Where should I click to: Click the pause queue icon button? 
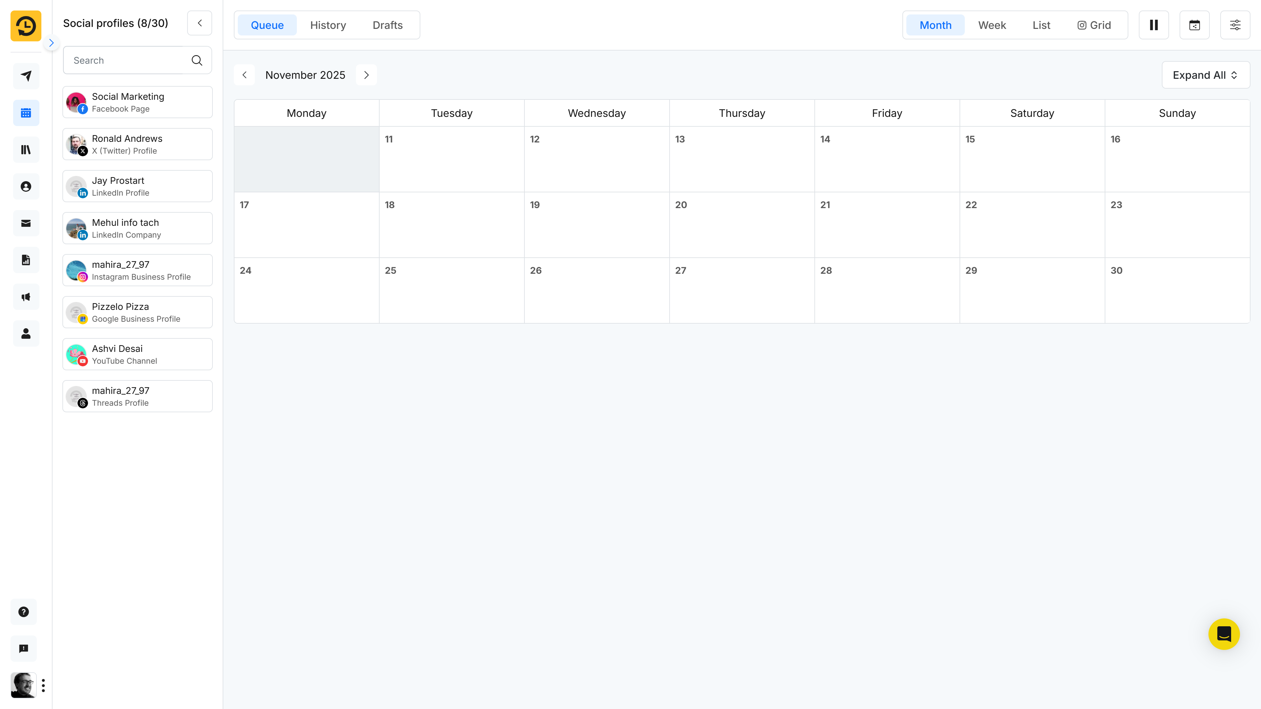click(x=1153, y=25)
